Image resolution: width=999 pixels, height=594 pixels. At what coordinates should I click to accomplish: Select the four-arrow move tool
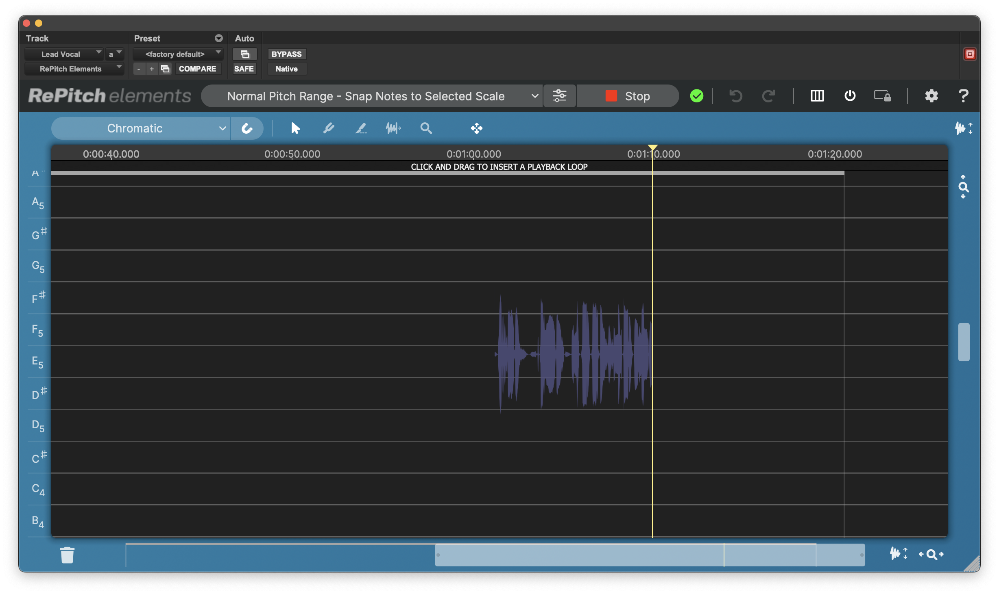point(476,128)
